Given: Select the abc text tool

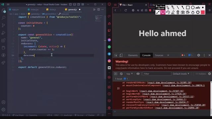Looking at the screenshot, I should coord(198,7).
